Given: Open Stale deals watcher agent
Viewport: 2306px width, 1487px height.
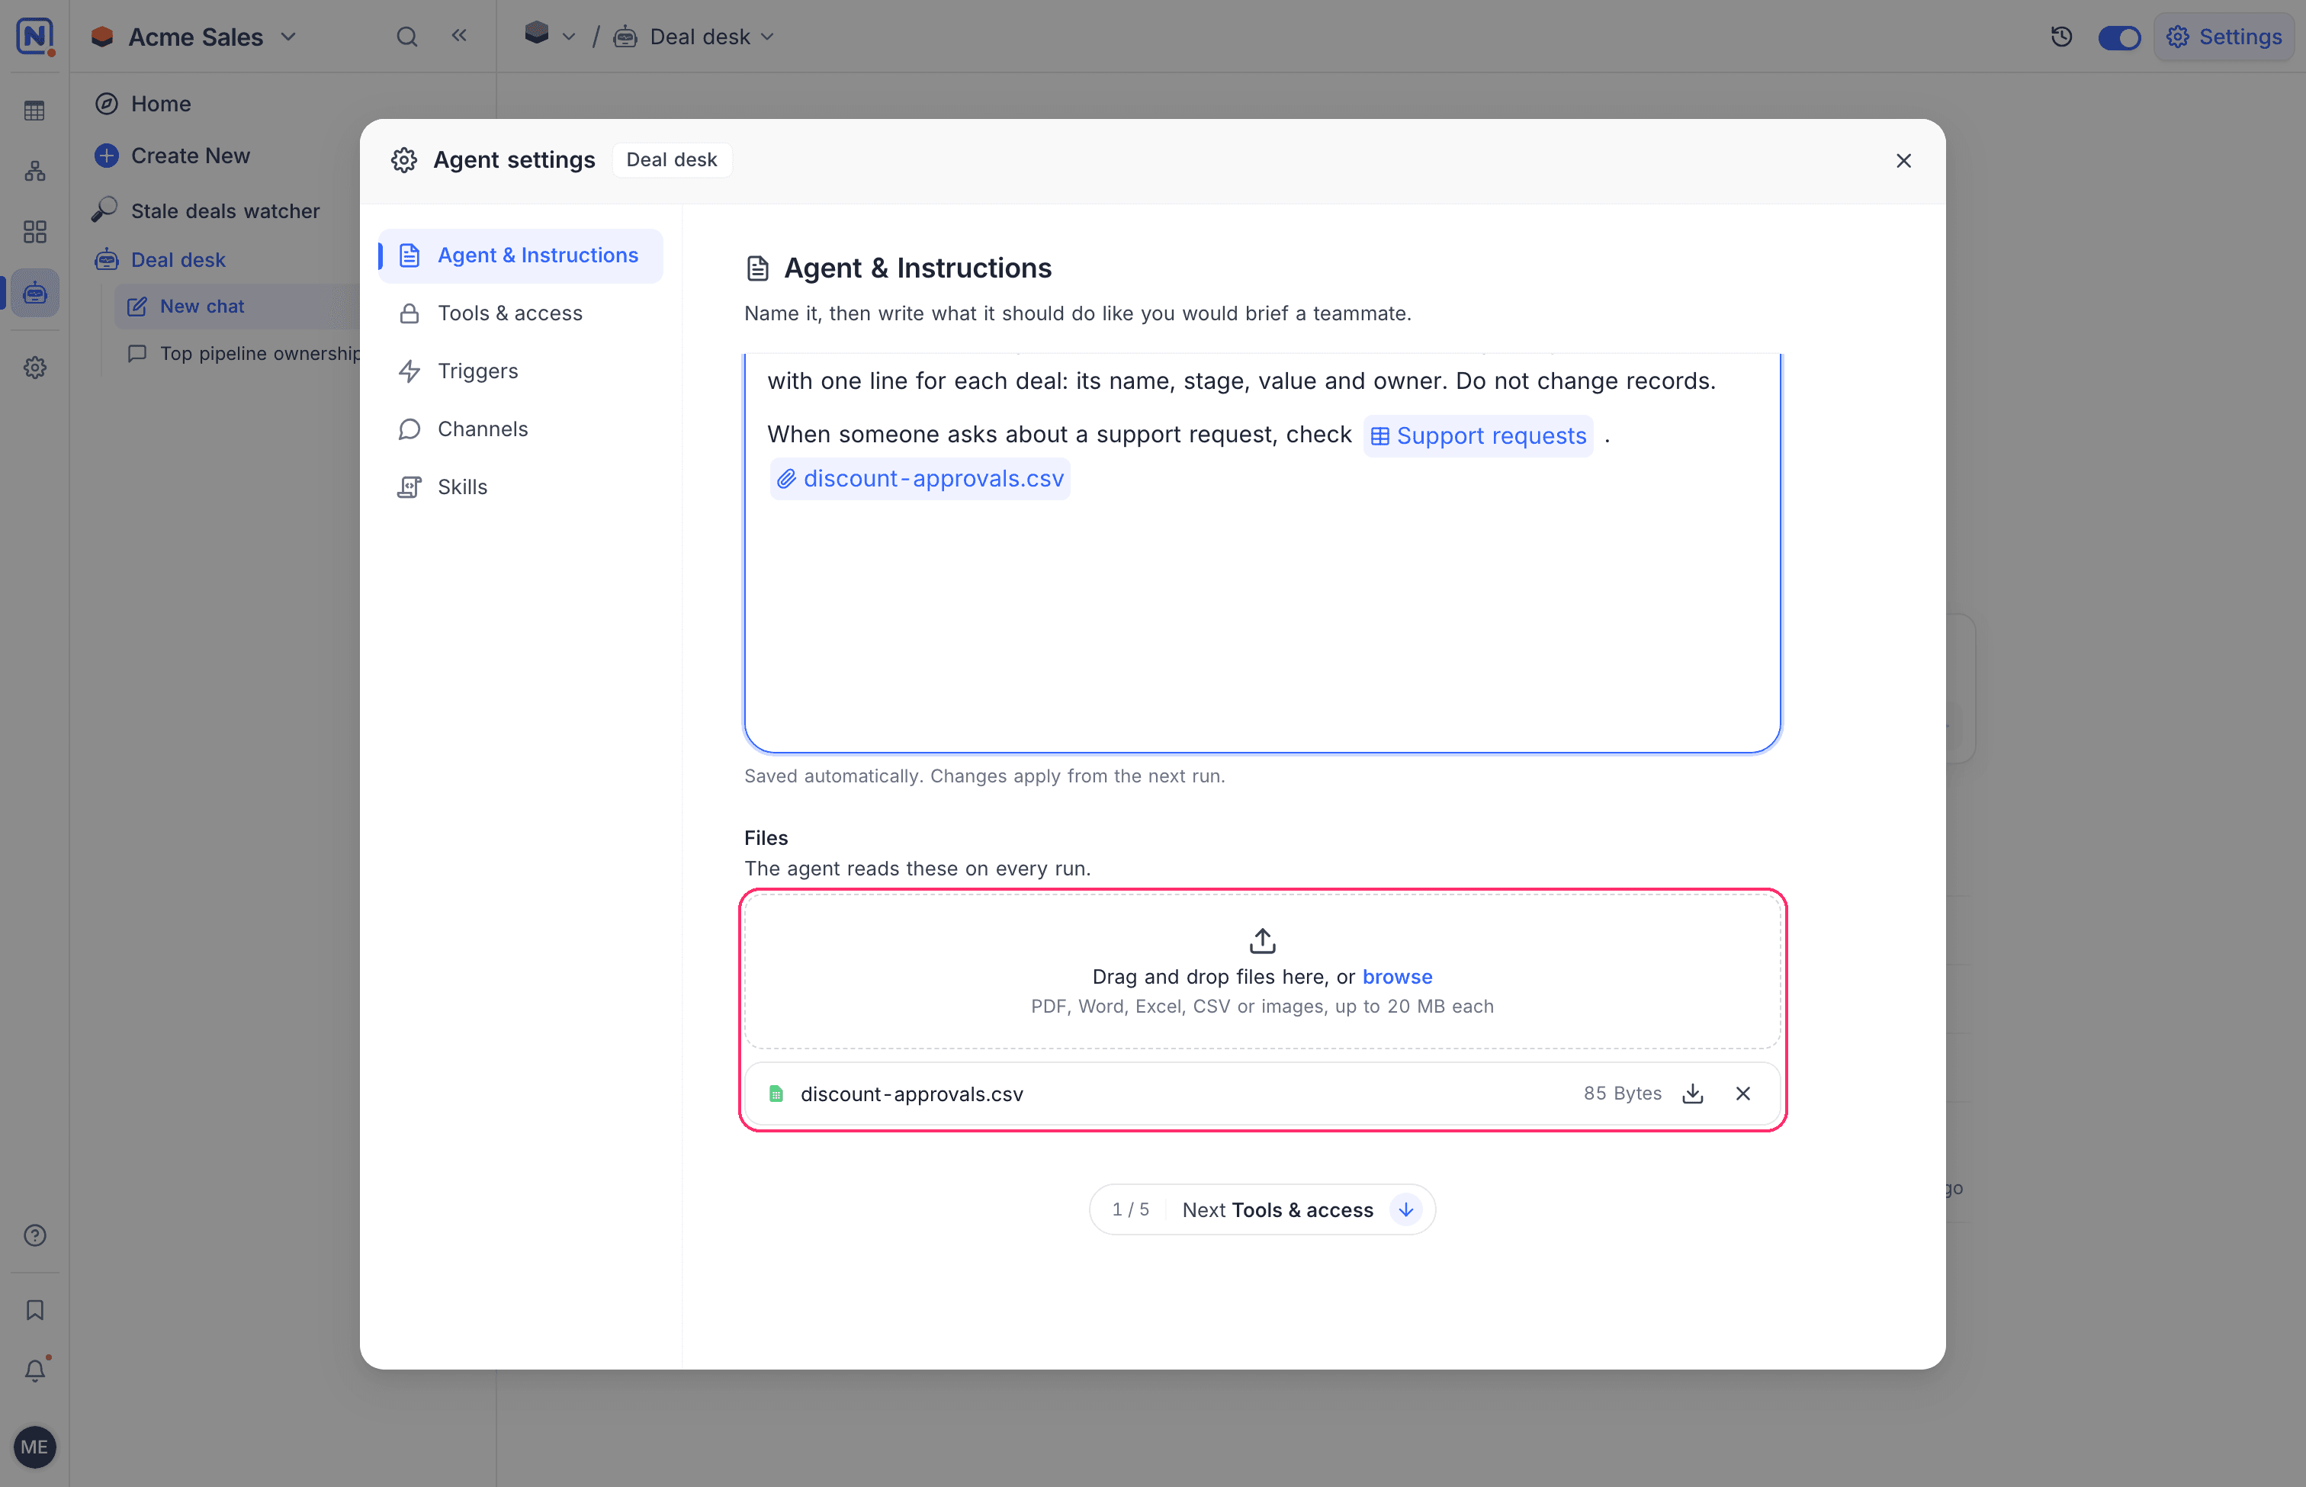Looking at the screenshot, I should point(207,210).
